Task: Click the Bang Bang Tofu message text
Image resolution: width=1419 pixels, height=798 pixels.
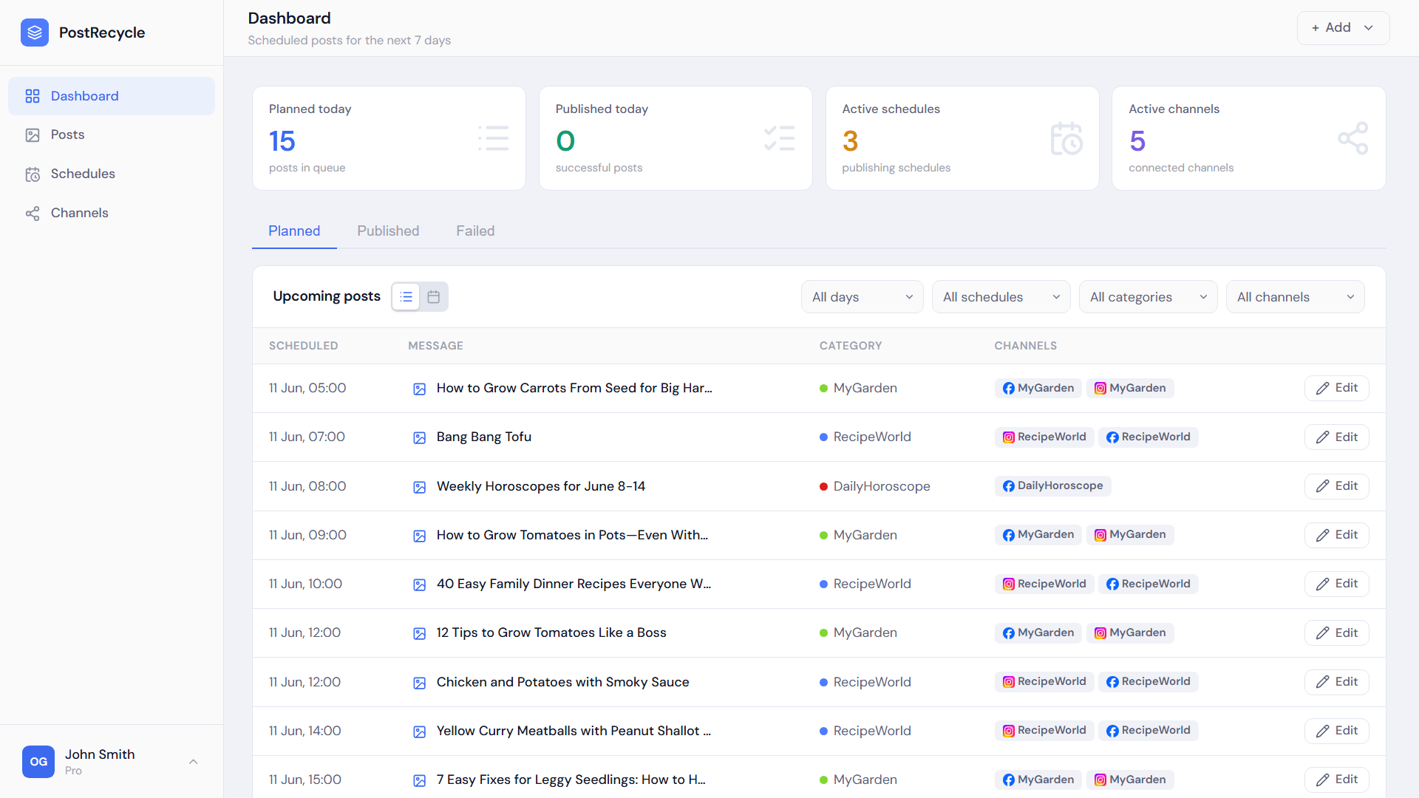Action: (483, 437)
